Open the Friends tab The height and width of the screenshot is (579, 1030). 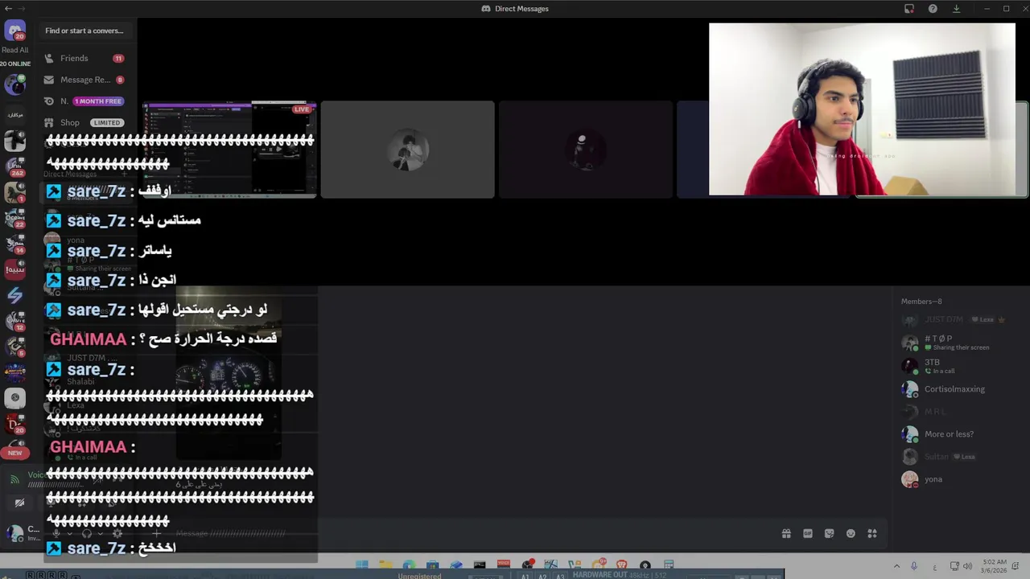84,58
